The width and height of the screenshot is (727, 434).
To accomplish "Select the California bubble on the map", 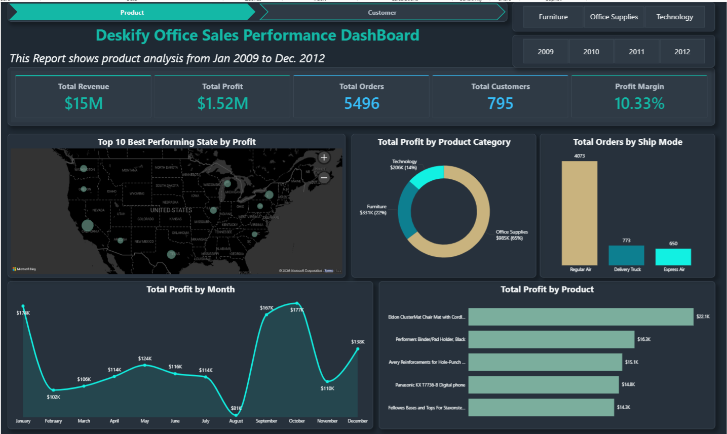I will (88, 225).
